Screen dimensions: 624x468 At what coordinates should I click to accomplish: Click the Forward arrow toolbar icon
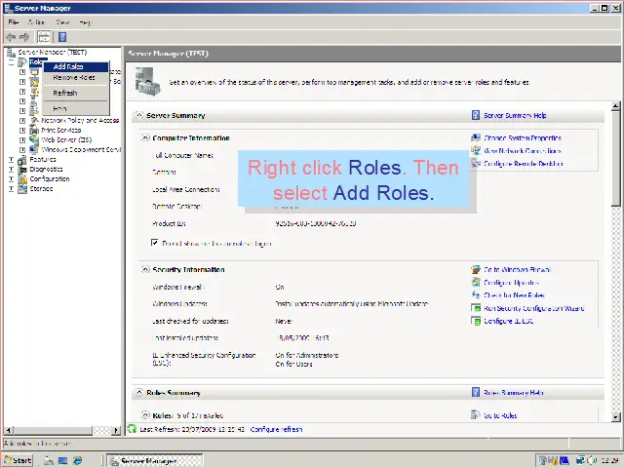24,37
